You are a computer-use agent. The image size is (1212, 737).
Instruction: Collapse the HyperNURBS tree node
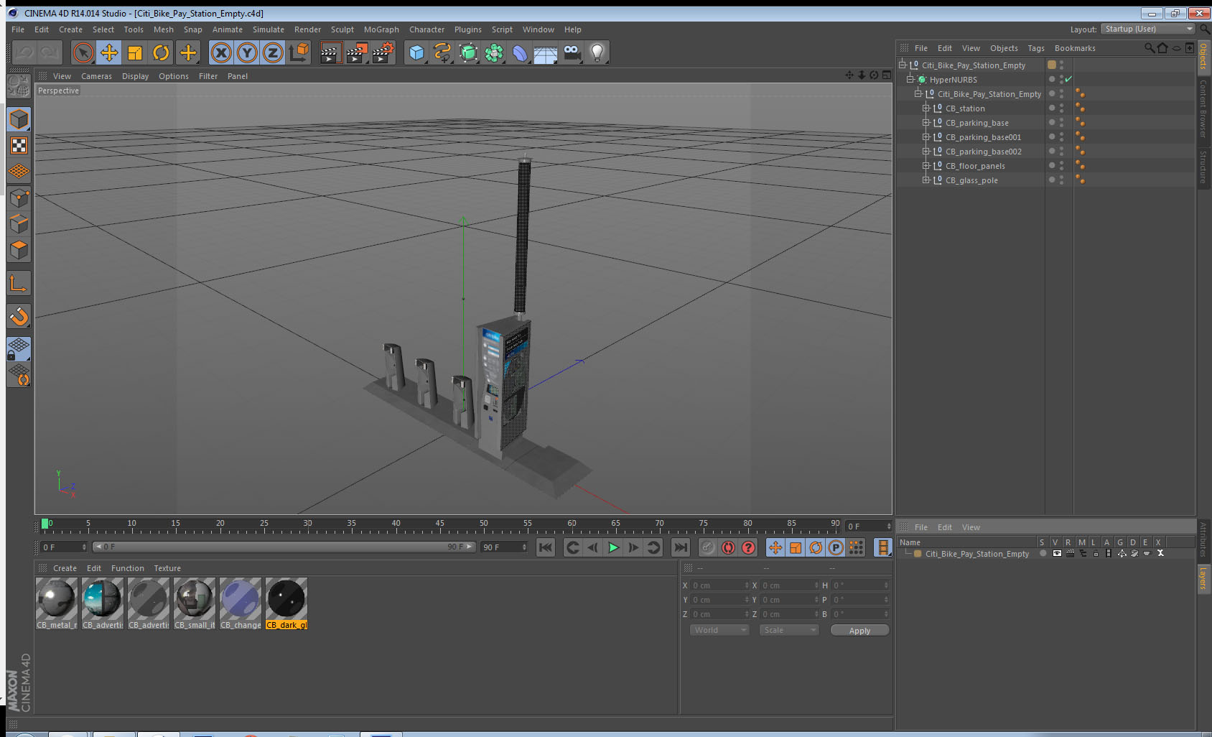coord(910,79)
